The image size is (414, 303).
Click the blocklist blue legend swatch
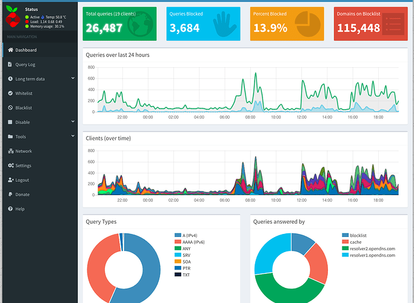pos(346,235)
